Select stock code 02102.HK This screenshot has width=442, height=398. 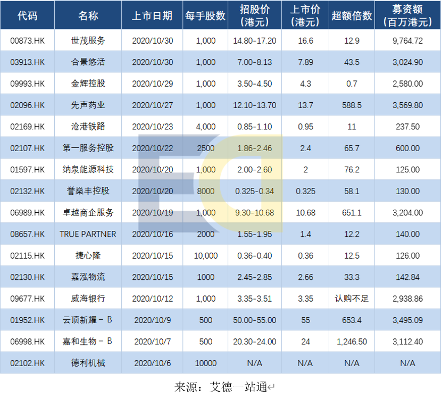[x=27, y=363]
